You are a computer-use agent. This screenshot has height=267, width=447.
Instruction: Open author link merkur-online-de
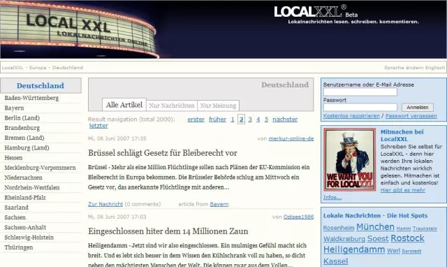pos(291,138)
